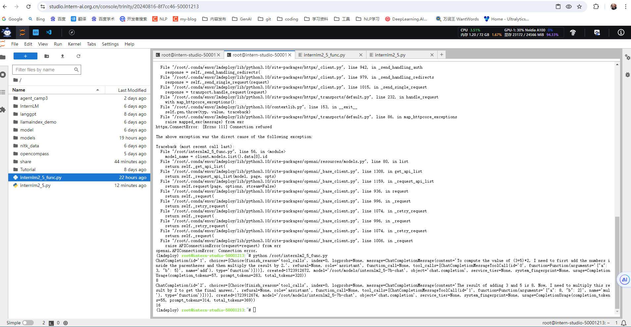Click the terminal count icon in status bar

(x=51, y=323)
